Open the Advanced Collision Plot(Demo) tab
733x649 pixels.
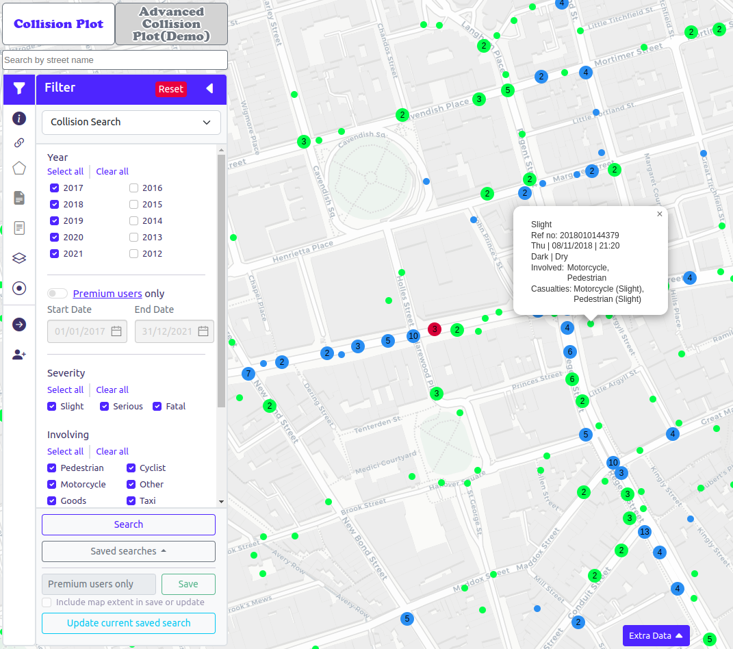(x=171, y=24)
